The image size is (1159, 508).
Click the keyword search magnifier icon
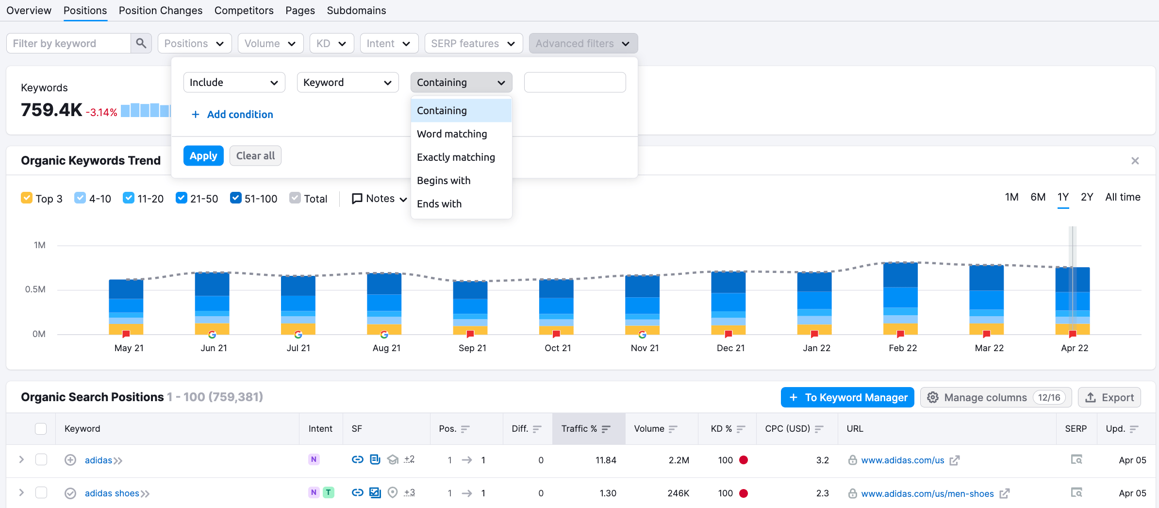click(141, 43)
